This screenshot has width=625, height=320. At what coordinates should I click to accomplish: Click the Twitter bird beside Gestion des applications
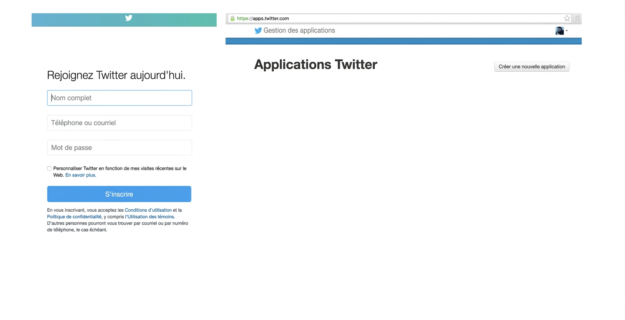coord(258,30)
